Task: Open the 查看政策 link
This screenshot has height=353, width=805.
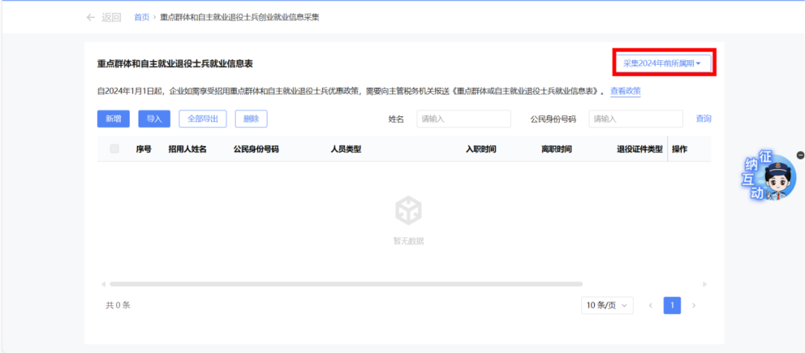Action: tap(625, 91)
